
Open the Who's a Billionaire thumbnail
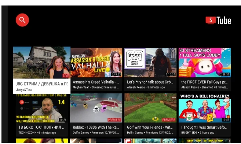tap(205, 108)
